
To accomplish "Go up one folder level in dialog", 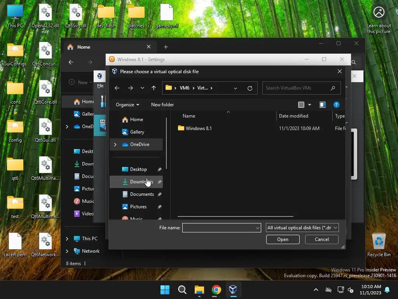I will (154, 88).
